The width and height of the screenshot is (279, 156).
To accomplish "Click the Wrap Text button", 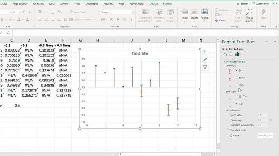I will pyautogui.click(x=77, y=12).
